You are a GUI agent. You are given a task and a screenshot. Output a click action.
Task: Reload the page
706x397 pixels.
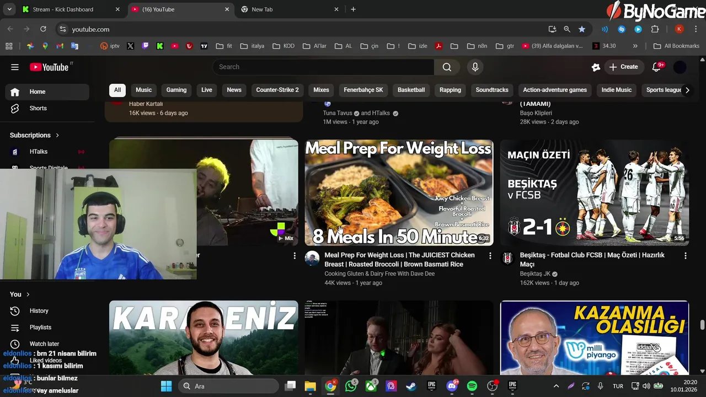point(42,29)
